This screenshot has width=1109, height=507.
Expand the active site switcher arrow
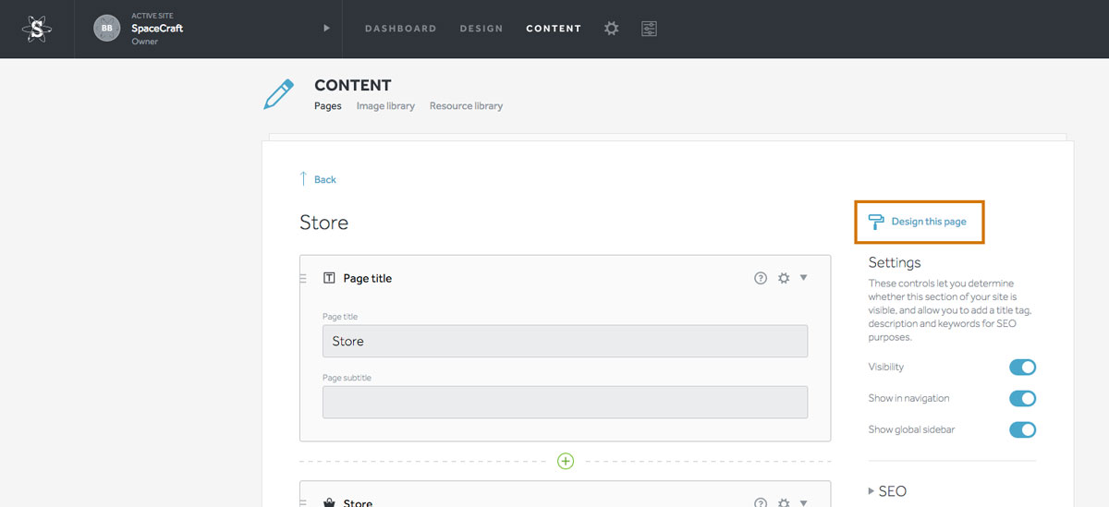coord(326,29)
